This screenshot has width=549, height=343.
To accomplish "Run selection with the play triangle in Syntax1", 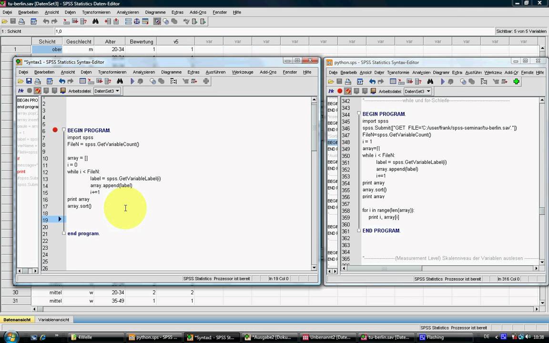I will coord(132,81).
